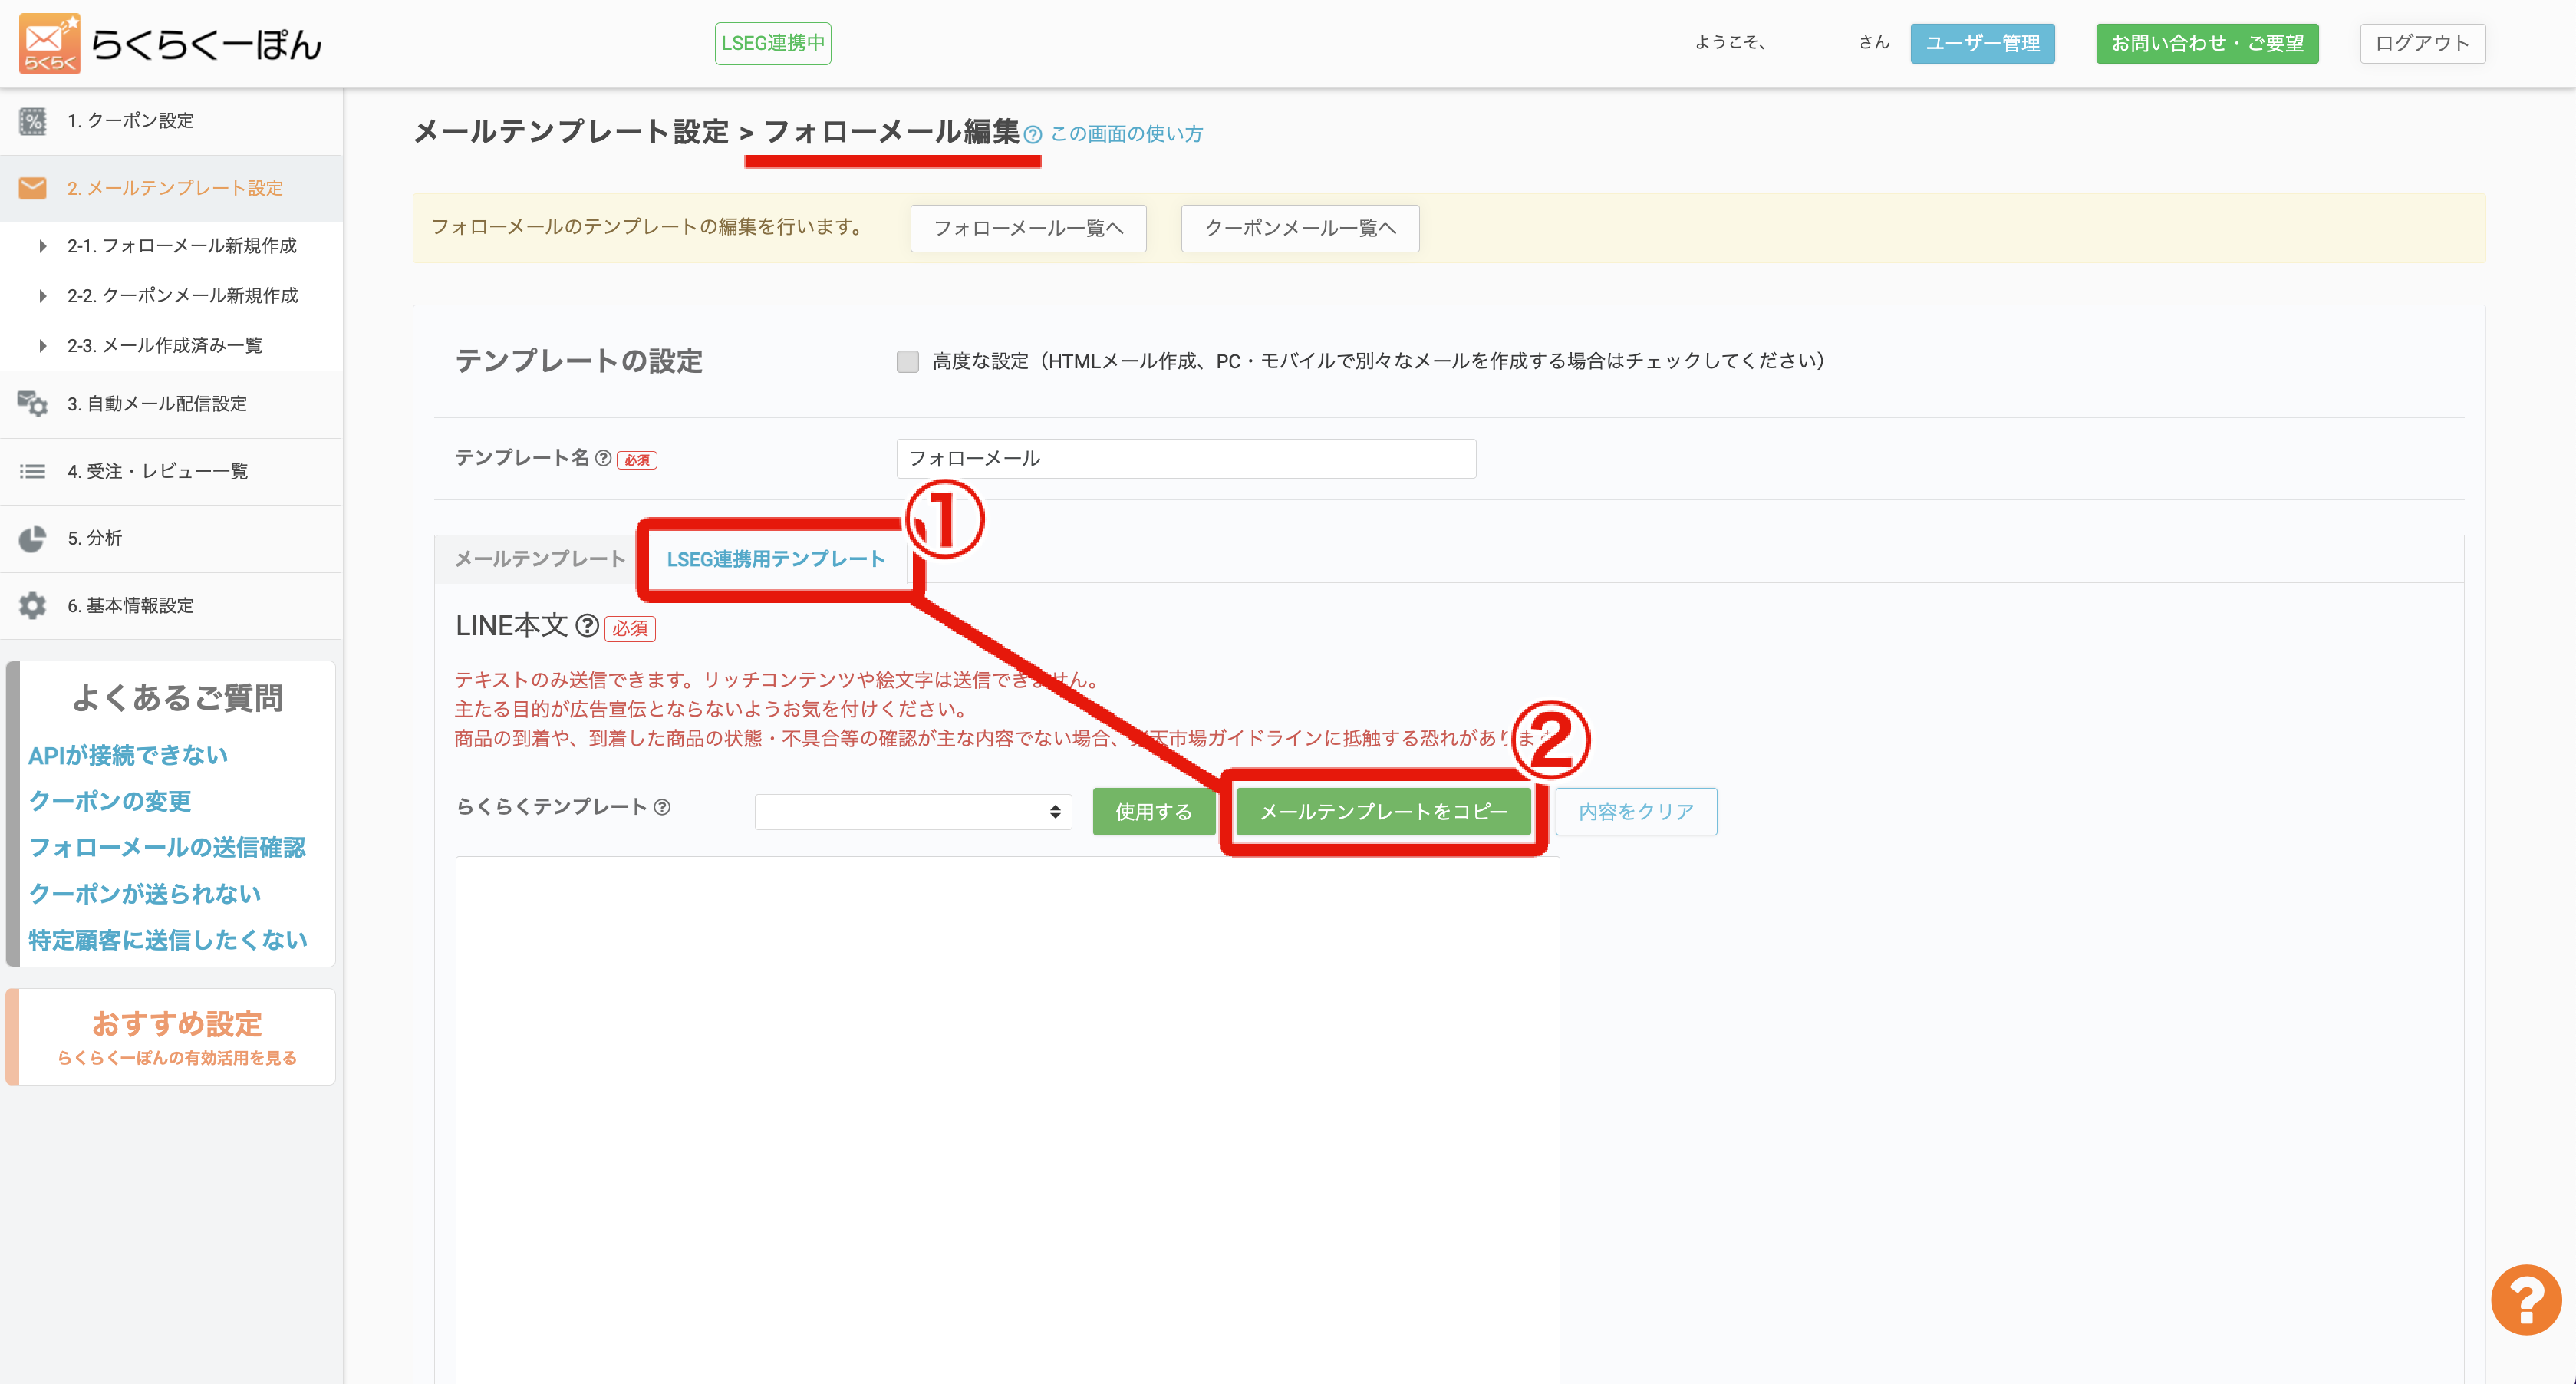Click the 内容をクリア button
The width and height of the screenshot is (2576, 1384).
1636,811
